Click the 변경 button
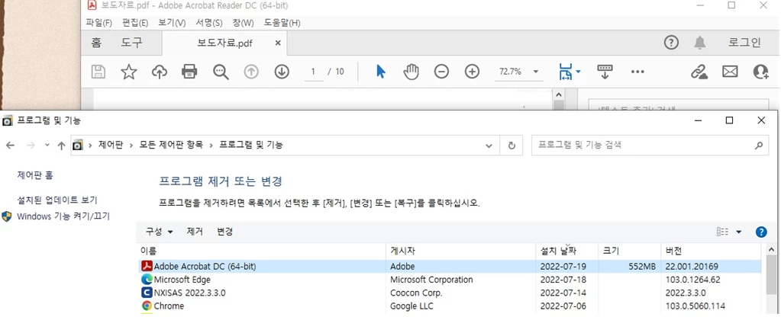Image resolution: width=781 pixels, height=320 pixels. [x=224, y=232]
